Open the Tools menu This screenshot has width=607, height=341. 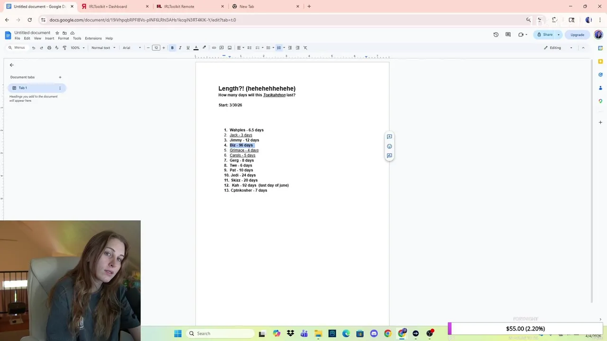(77, 38)
